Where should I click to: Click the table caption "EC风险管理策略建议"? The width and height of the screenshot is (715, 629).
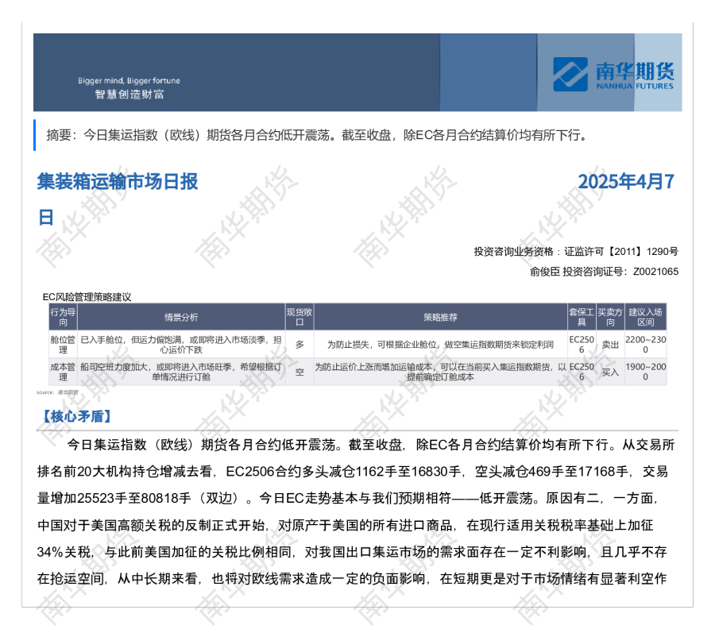point(87,297)
